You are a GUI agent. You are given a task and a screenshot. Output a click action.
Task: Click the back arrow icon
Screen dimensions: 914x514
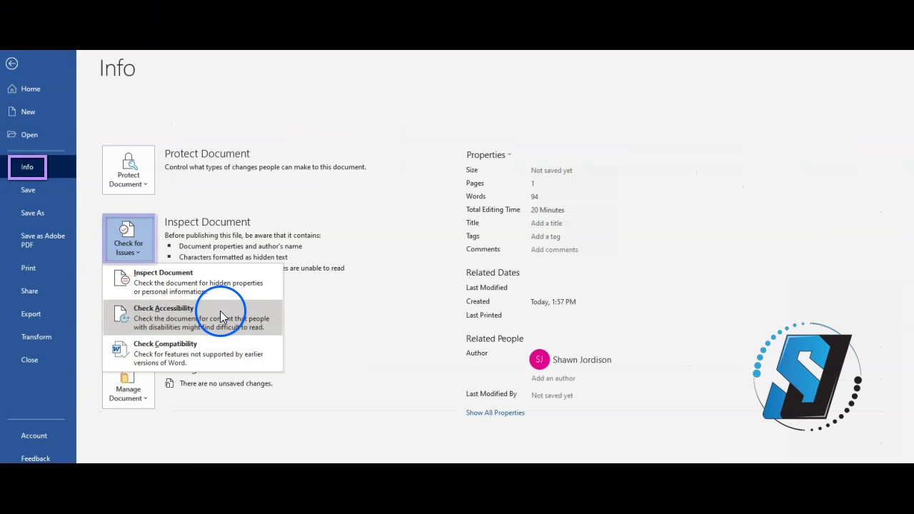click(11, 64)
